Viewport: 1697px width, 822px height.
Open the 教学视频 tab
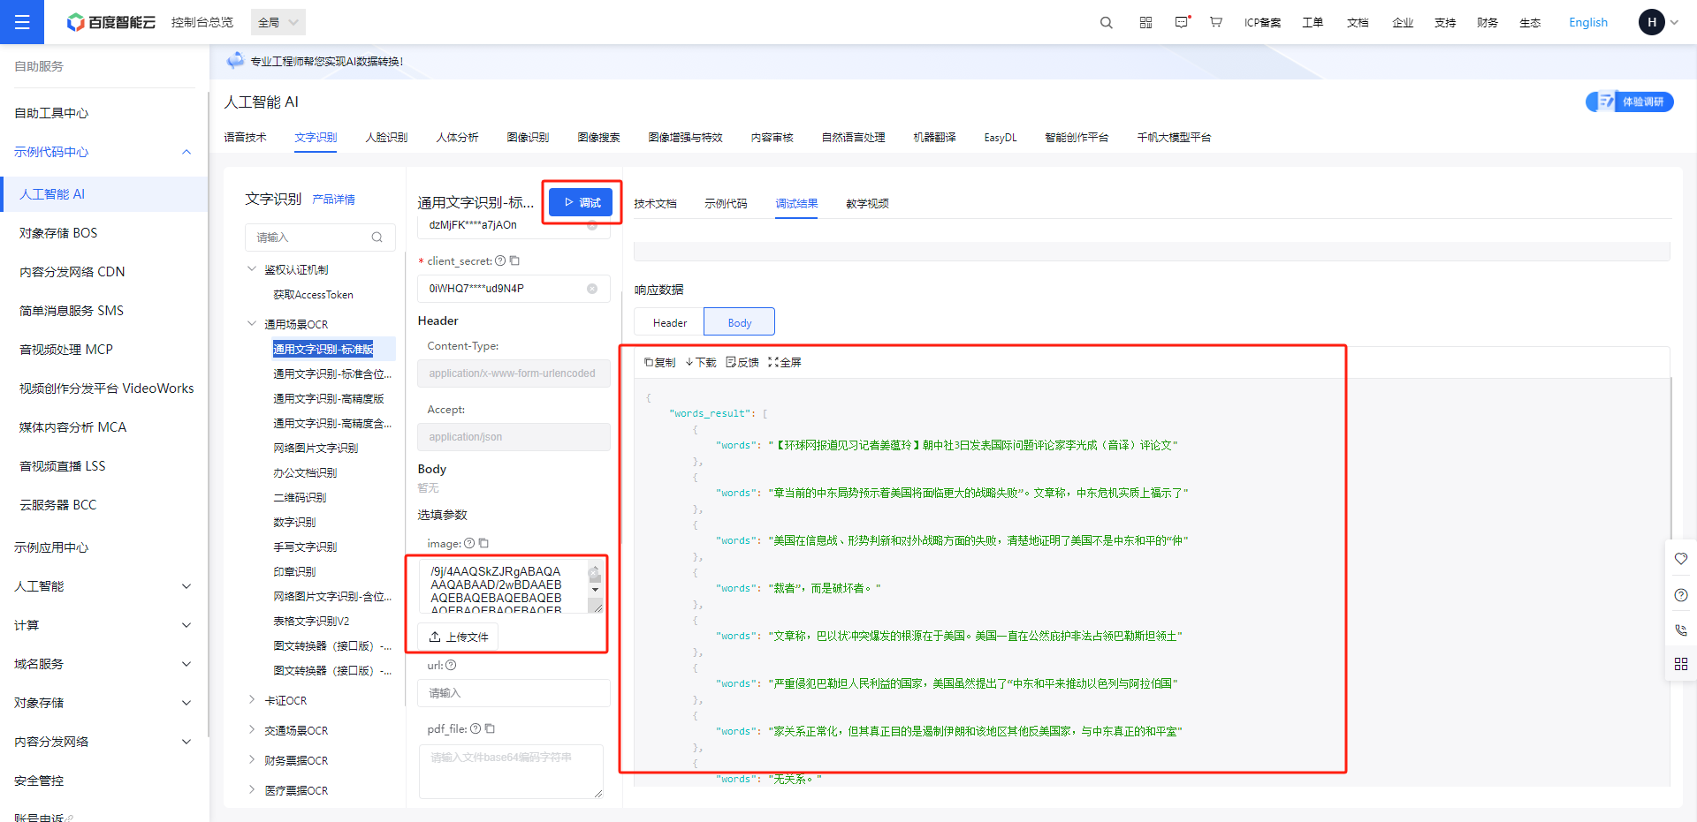(867, 204)
